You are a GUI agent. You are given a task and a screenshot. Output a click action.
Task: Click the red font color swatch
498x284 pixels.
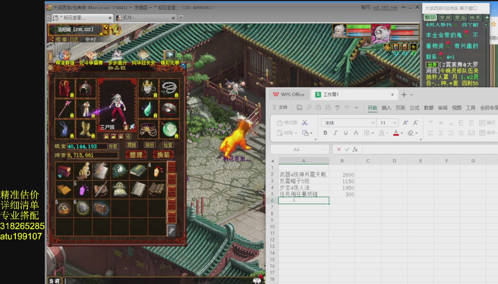click(x=396, y=133)
